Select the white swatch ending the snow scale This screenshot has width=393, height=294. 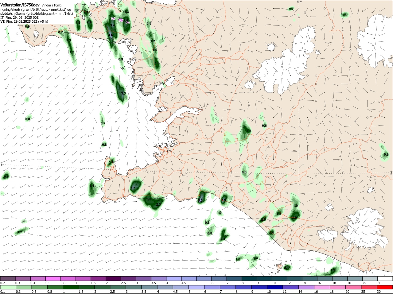(x=386, y=279)
